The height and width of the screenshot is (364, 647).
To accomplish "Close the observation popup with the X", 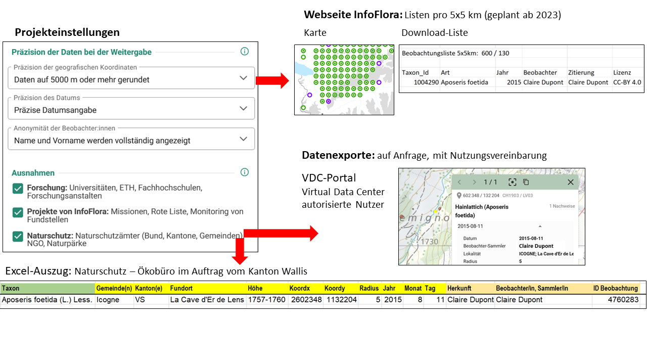I will (x=571, y=182).
